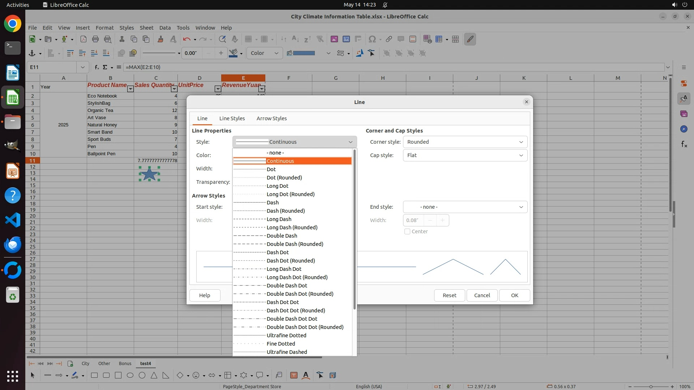Click the anchor icon in toolbar
Viewport: 694px width, 390px height.
[32, 53]
